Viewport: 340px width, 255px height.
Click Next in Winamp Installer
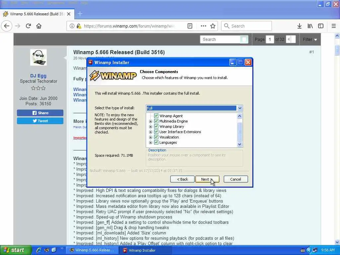[x=207, y=179]
